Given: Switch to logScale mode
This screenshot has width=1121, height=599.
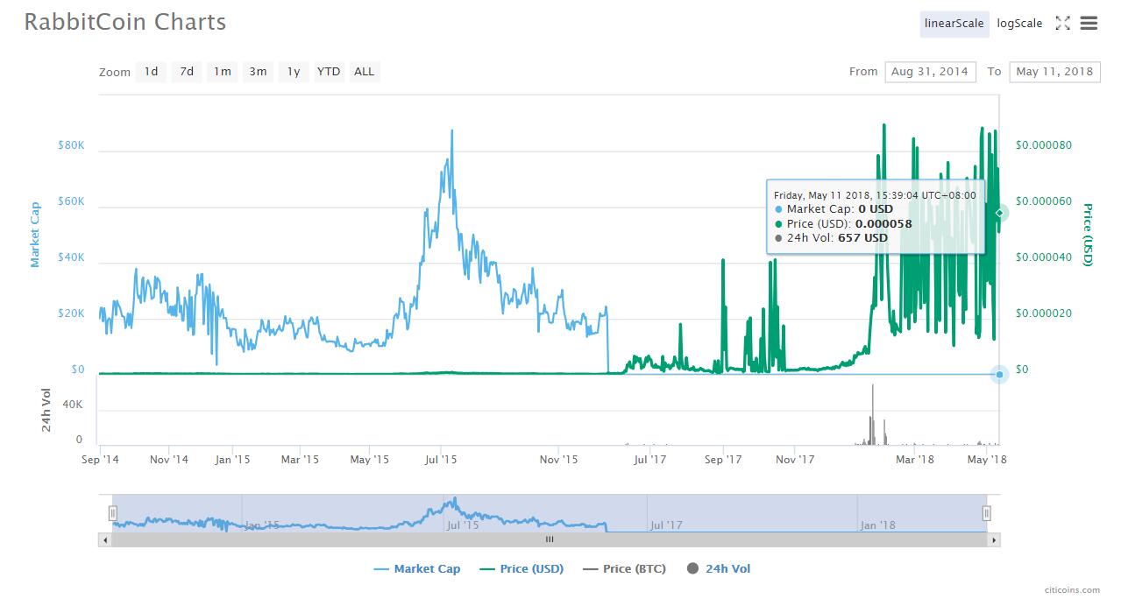Looking at the screenshot, I should coord(1019,24).
